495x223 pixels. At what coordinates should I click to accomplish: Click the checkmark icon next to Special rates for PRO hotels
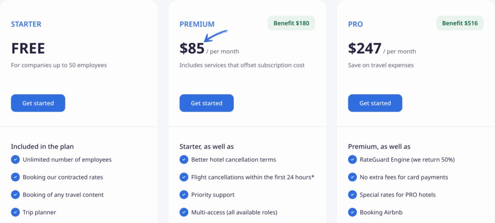click(x=352, y=195)
